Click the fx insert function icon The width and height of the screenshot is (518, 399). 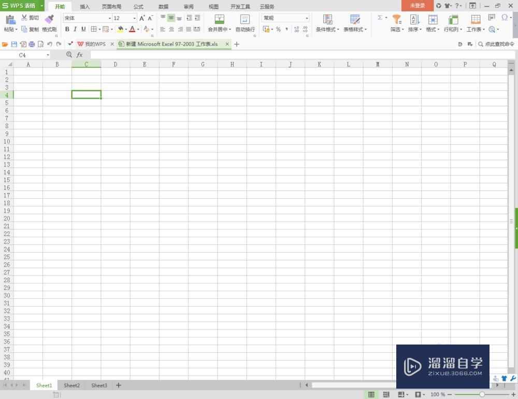[80, 55]
